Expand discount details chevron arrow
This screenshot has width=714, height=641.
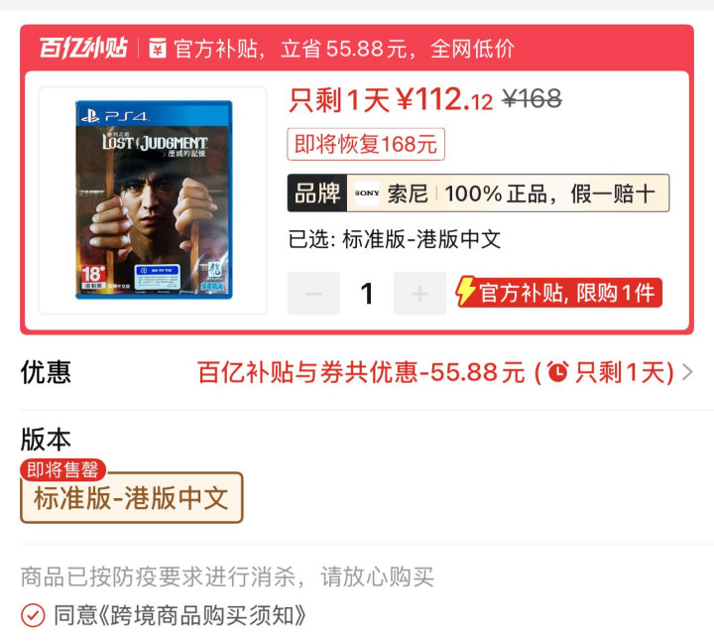coord(687,372)
